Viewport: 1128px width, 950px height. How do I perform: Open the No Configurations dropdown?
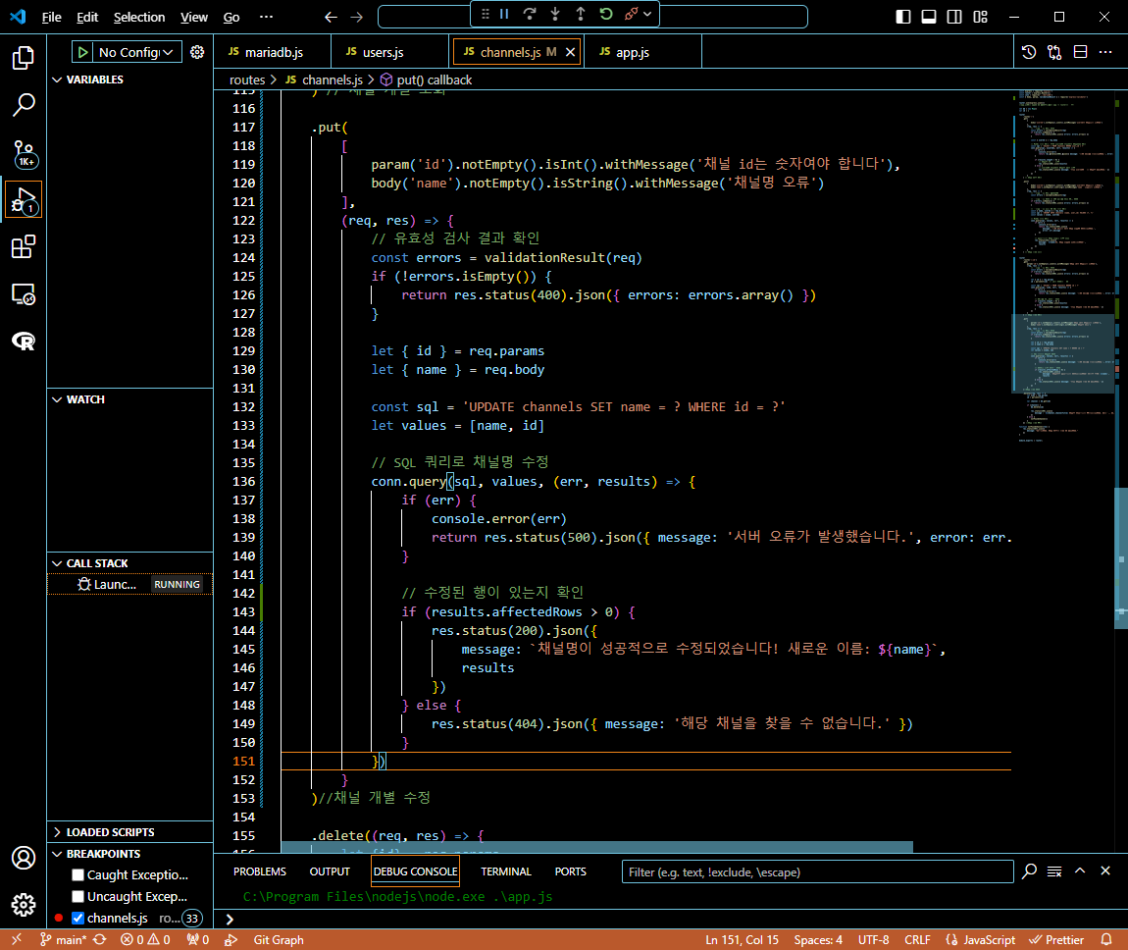(136, 52)
